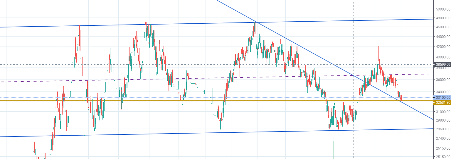Click the 31000.00 price axis label

coord(443,112)
